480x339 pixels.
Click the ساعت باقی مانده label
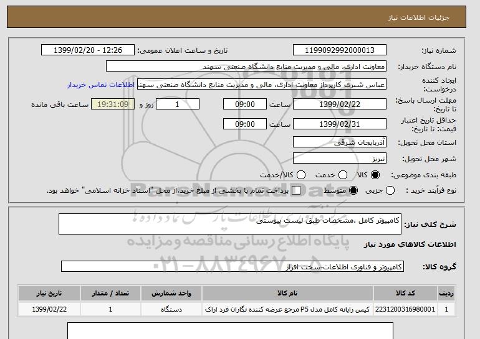click(x=60, y=104)
